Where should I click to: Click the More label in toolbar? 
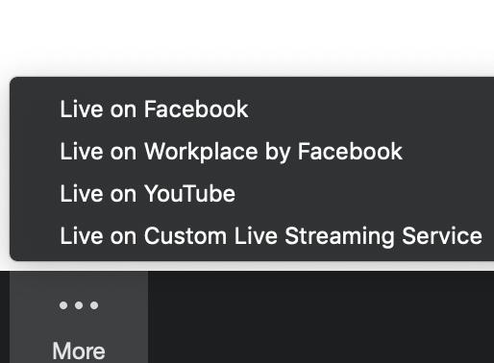pos(79,351)
